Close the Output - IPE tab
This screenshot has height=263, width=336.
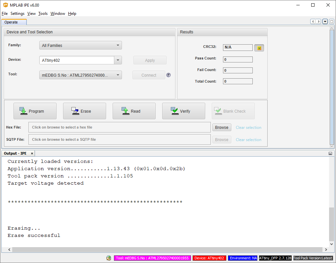click(x=32, y=153)
